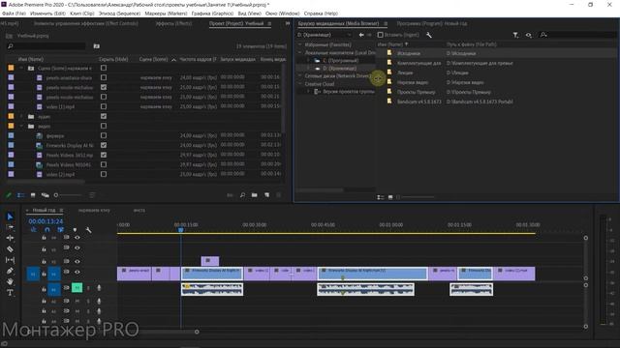
Task: Sort by the Имя (Name) column header
Action: tap(31, 59)
